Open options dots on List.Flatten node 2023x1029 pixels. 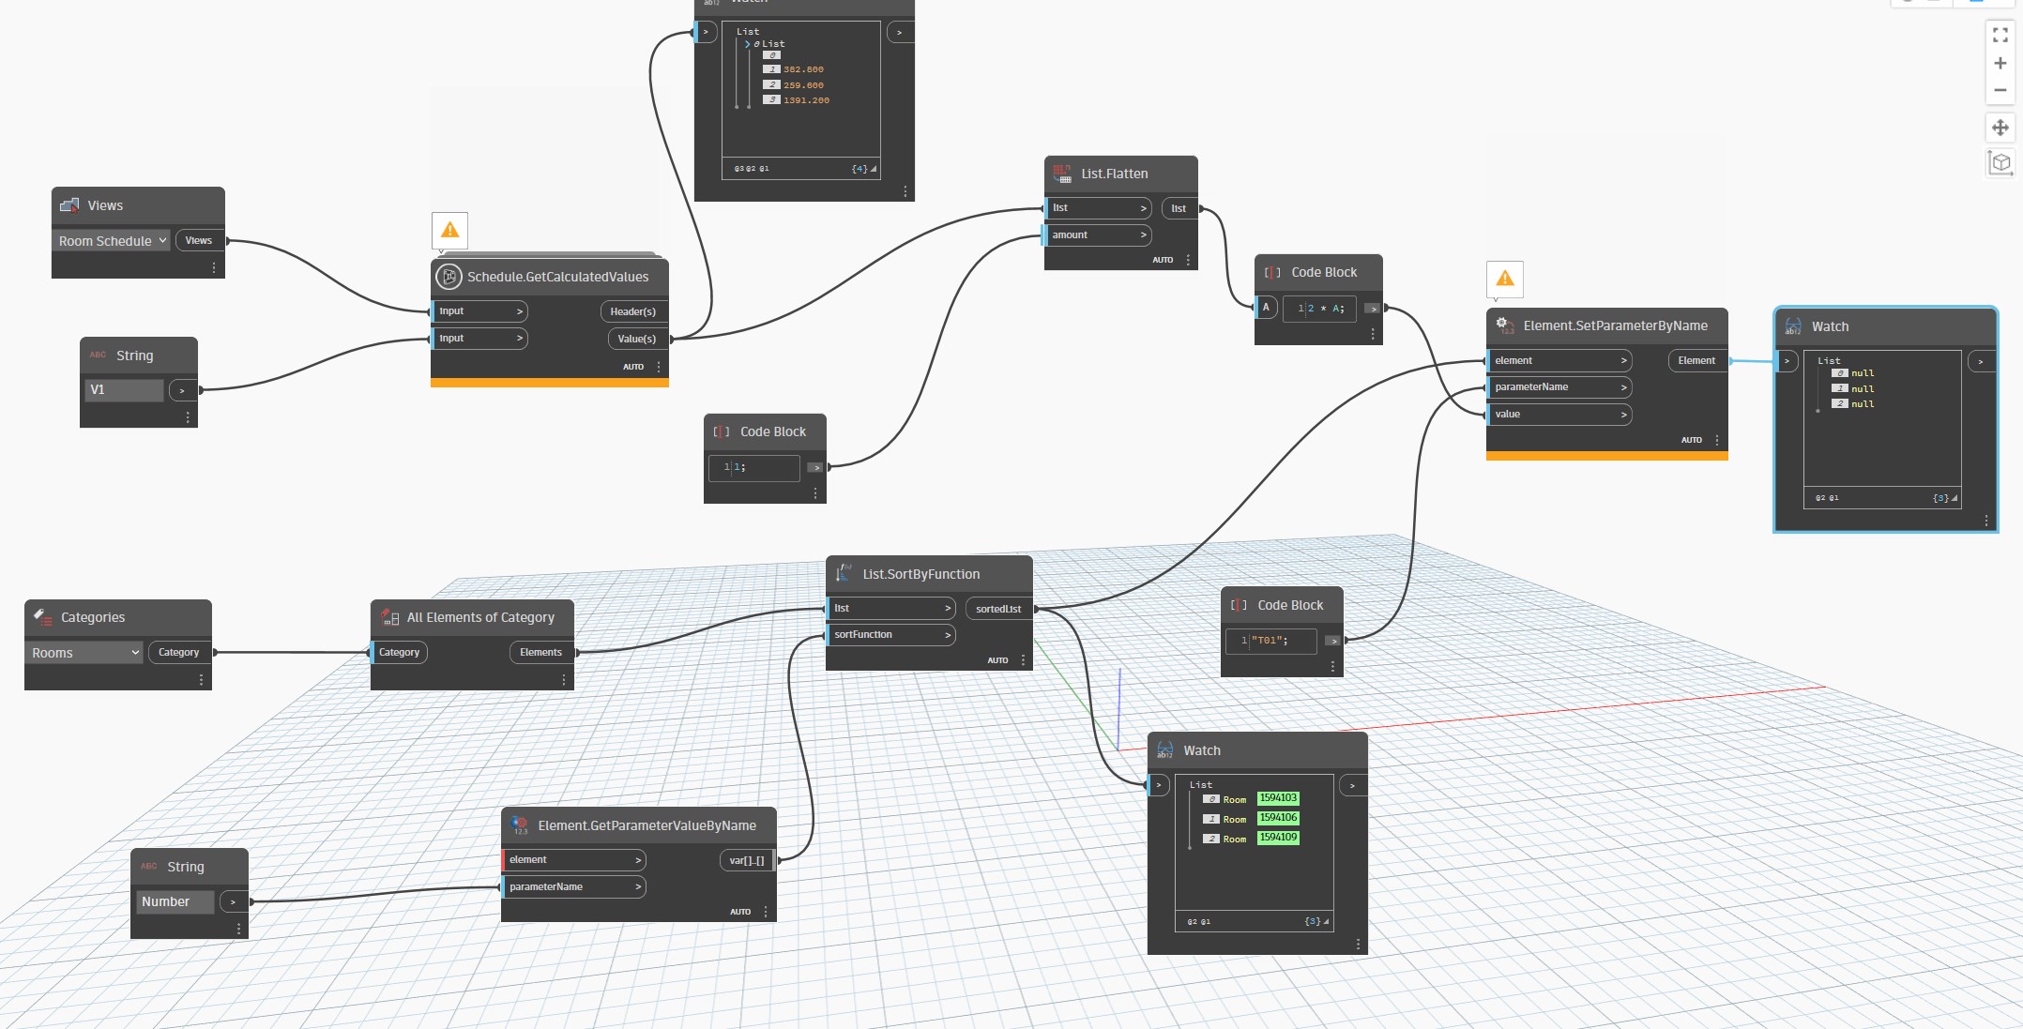click(1188, 260)
